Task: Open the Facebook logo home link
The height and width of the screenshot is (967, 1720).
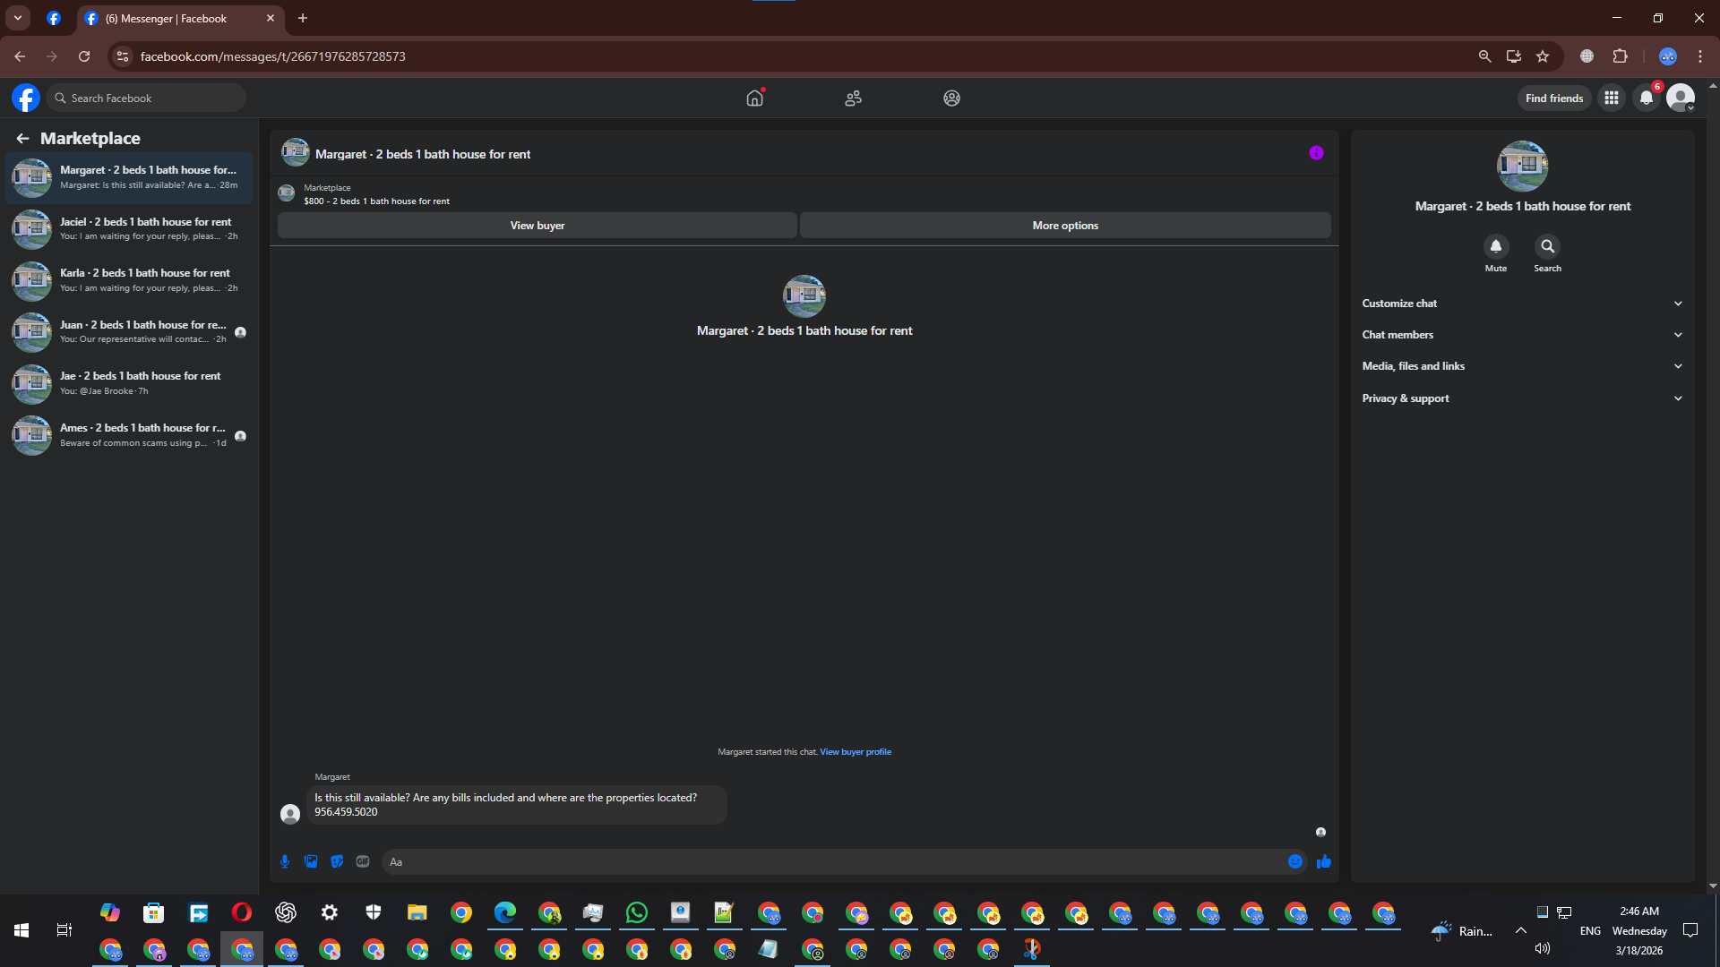Action: [x=26, y=98]
